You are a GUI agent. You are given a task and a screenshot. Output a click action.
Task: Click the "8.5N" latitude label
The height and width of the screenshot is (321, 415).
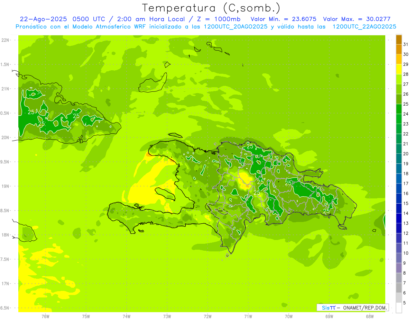point(5,211)
